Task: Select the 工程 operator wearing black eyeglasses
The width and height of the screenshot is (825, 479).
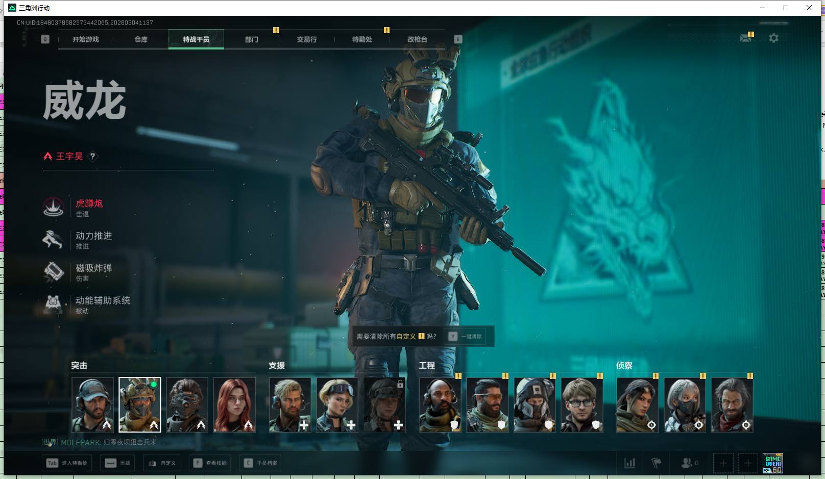Action: 582,405
